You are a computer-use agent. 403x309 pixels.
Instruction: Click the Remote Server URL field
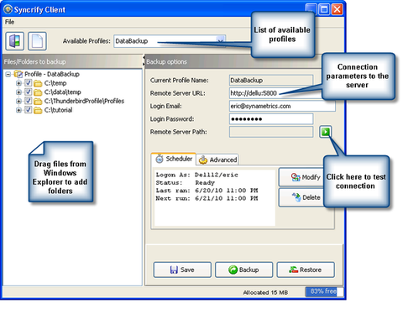(x=275, y=93)
